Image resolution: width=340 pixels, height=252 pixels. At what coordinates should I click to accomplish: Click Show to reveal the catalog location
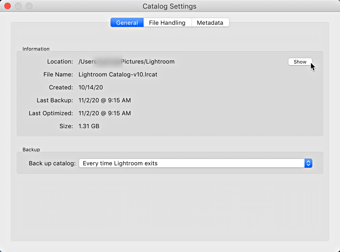[x=300, y=62]
